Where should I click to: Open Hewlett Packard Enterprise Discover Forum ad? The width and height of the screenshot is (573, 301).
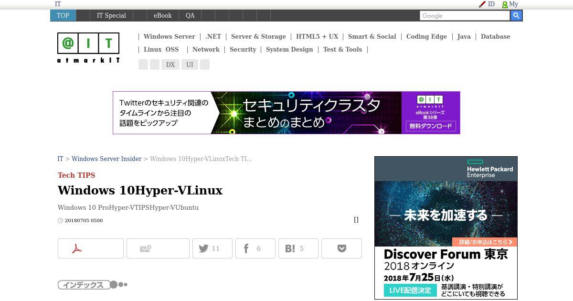pyautogui.click(x=446, y=228)
